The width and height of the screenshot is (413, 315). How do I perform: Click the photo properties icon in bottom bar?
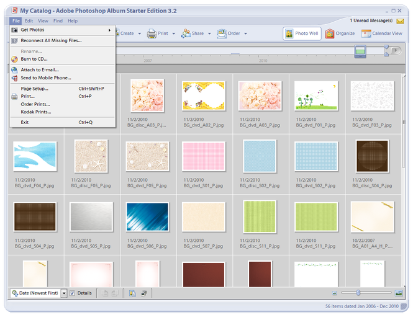132,293
